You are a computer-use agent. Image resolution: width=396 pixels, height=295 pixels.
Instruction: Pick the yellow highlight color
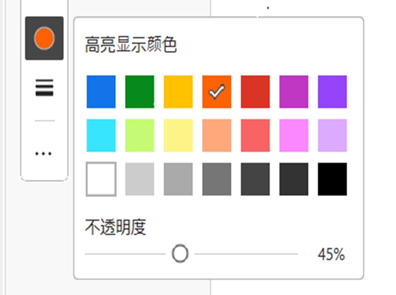click(177, 91)
